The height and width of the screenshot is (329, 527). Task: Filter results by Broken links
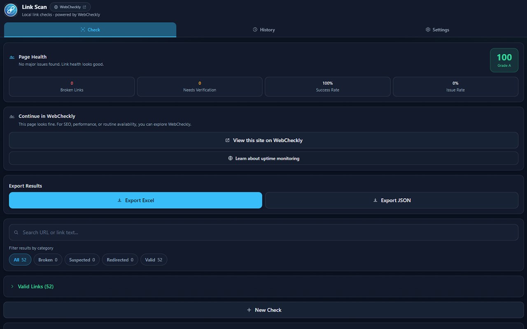click(x=48, y=260)
